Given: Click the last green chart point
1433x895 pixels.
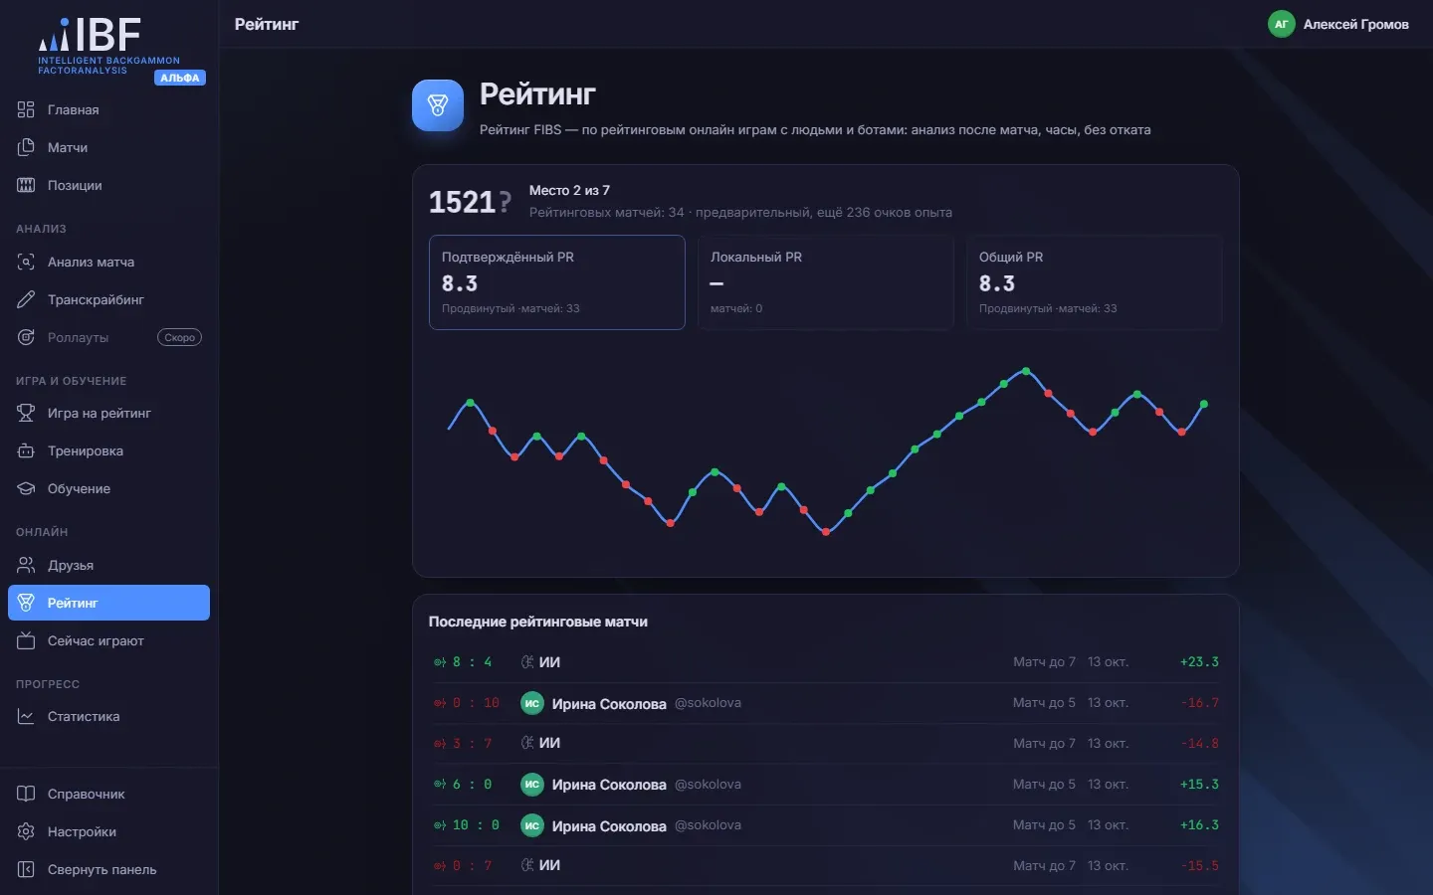Looking at the screenshot, I should pos(1204,404).
